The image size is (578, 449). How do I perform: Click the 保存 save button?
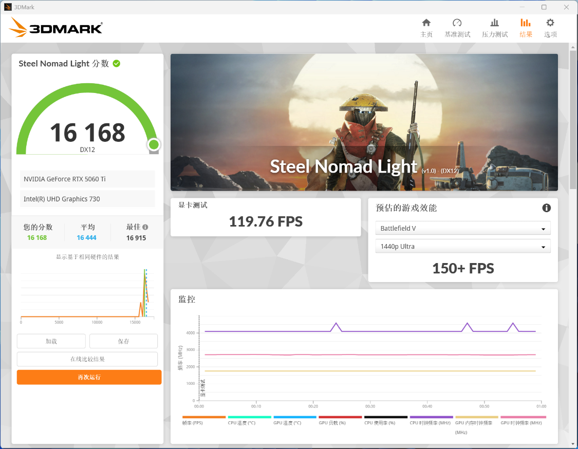123,341
